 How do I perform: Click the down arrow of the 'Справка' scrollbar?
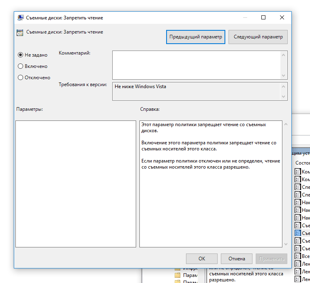click(286, 243)
